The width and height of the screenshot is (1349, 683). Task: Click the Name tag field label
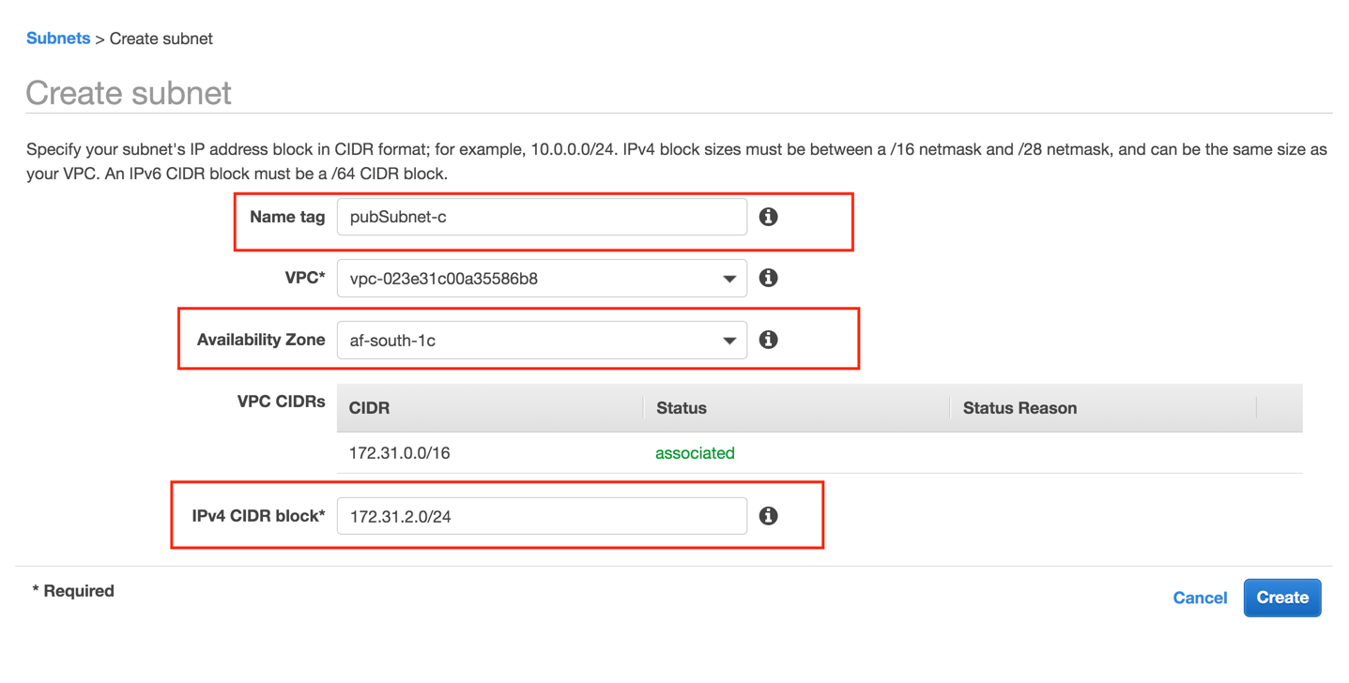pyautogui.click(x=287, y=217)
